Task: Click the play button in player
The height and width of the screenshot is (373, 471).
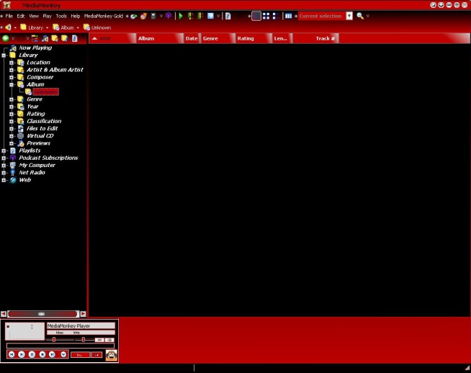Action: (x=22, y=354)
